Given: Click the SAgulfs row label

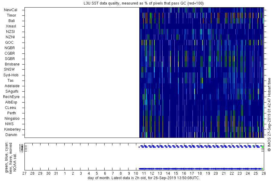Looking at the screenshot, I should (x=12, y=91).
